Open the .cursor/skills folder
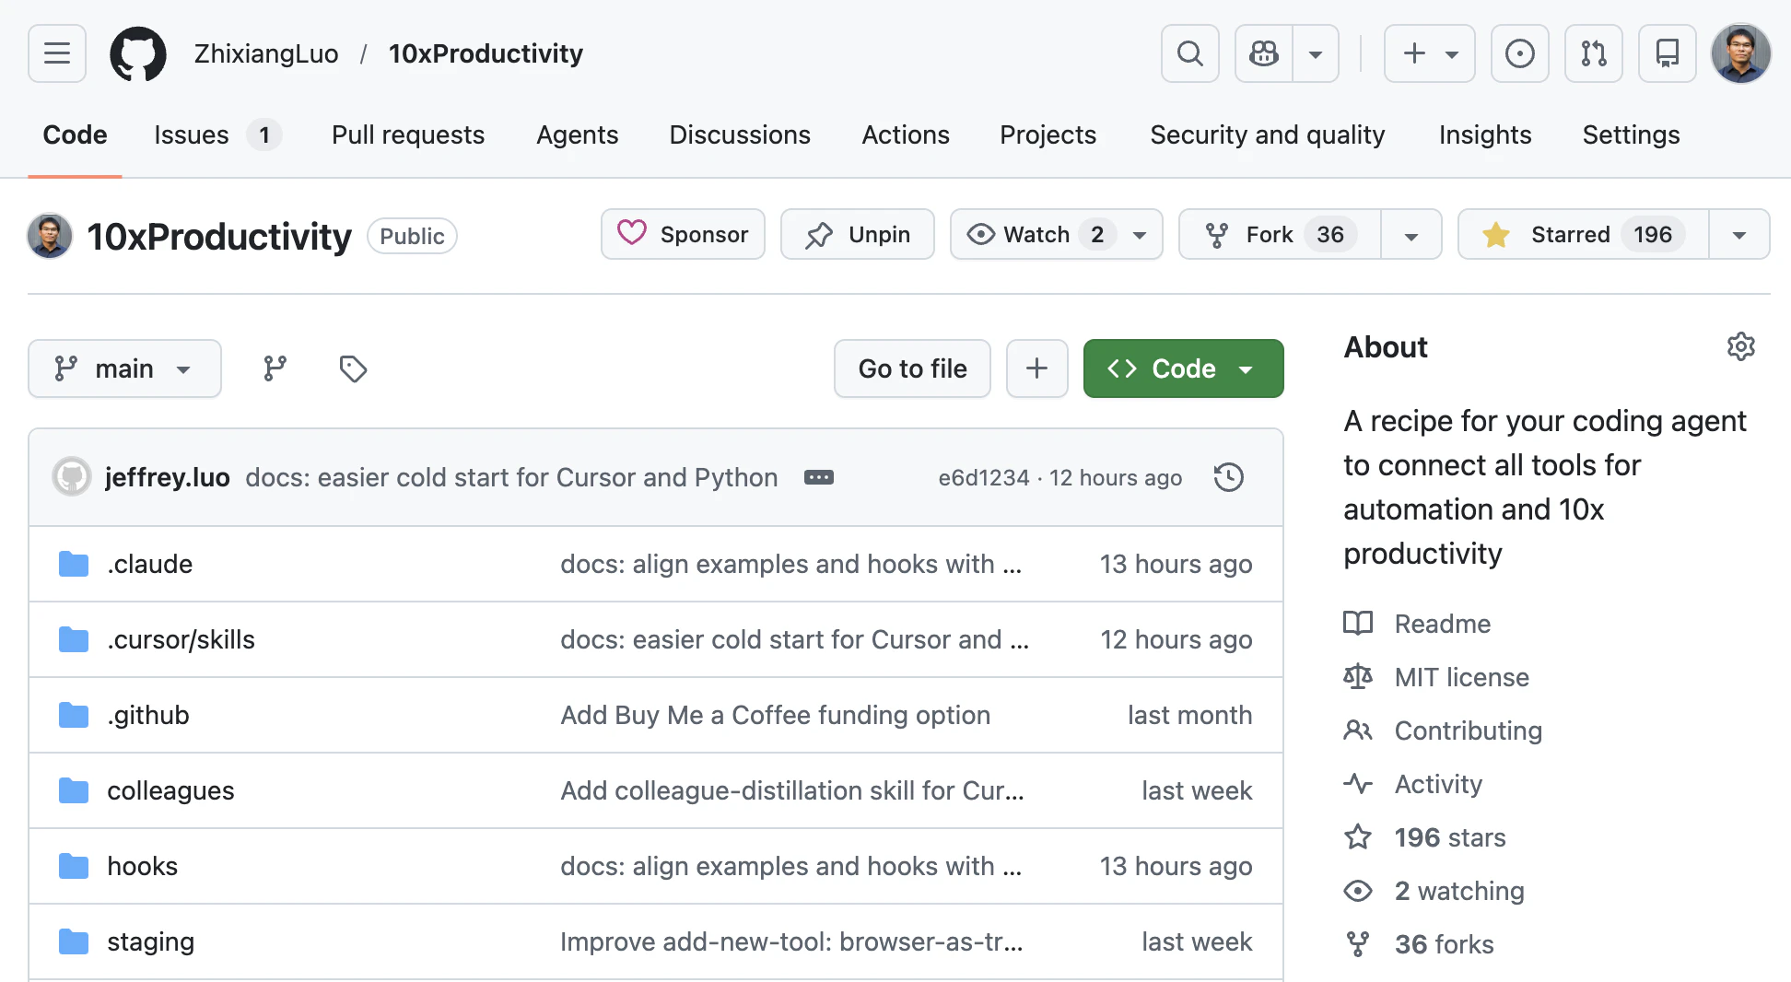The height and width of the screenshot is (982, 1791). pos(181,639)
